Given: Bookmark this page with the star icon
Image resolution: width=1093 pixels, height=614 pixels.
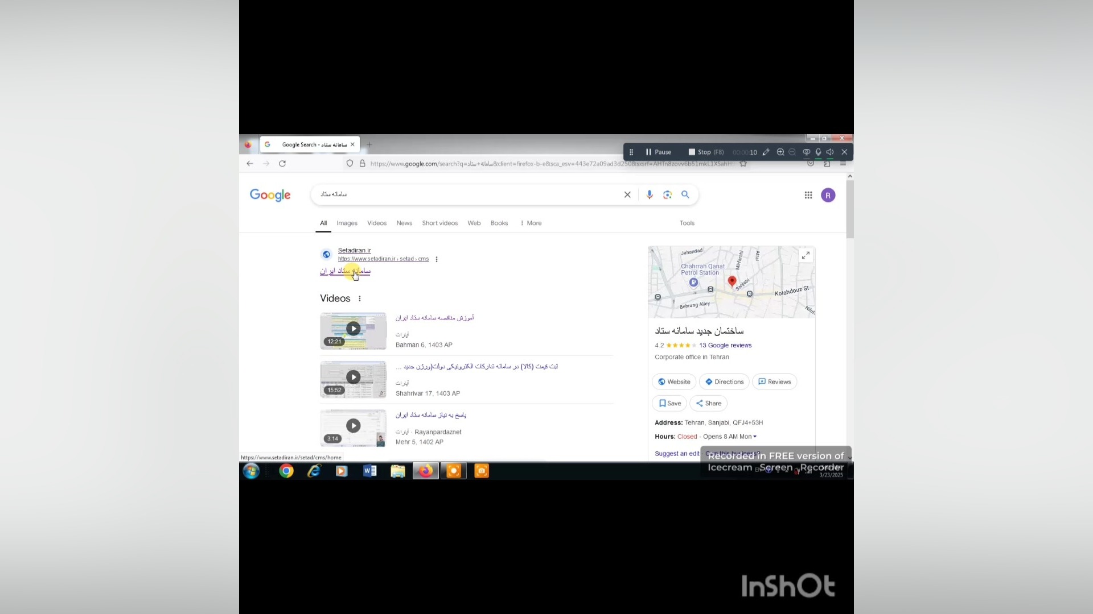Looking at the screenshot, I should (x=743, y=164).
